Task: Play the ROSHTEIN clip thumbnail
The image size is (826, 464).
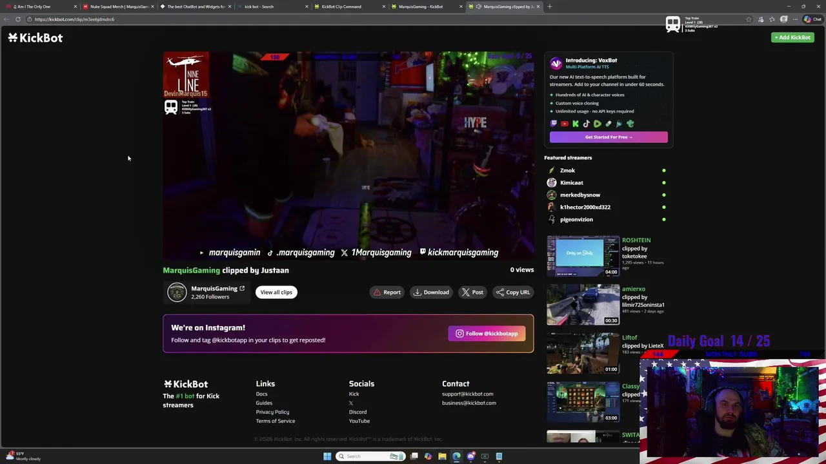Action: click(x=583, y=256)
